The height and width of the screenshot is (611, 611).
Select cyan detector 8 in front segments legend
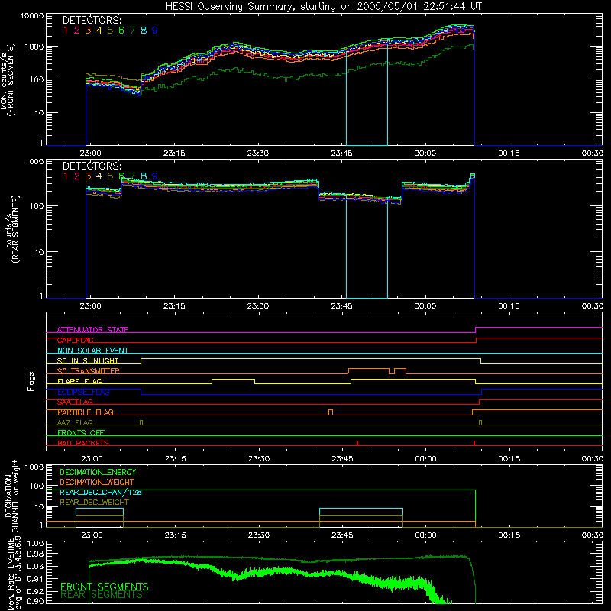coord(144,31)
